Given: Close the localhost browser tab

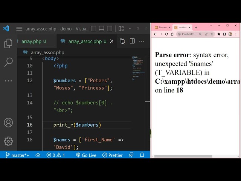Looking at the screenshot, I should pyautogui.click(x=189, y=28).
